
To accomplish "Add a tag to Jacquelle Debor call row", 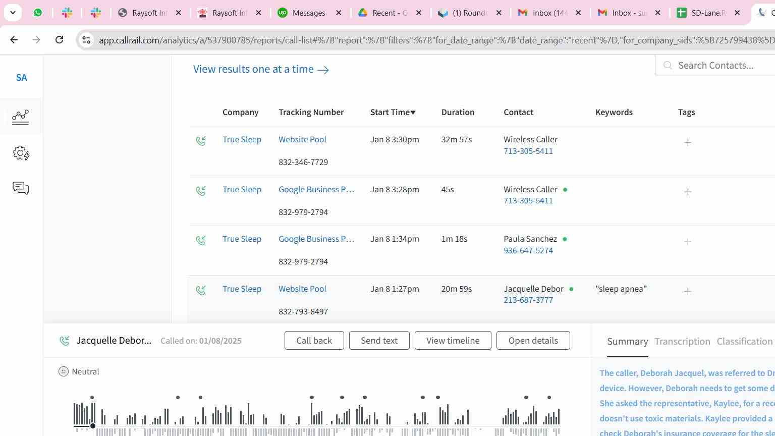I will [x=687, y=291].
